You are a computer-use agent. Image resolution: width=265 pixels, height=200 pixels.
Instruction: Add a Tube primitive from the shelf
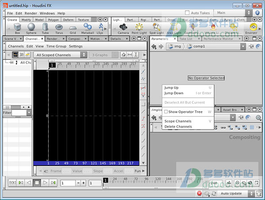(x=45, y=28)
